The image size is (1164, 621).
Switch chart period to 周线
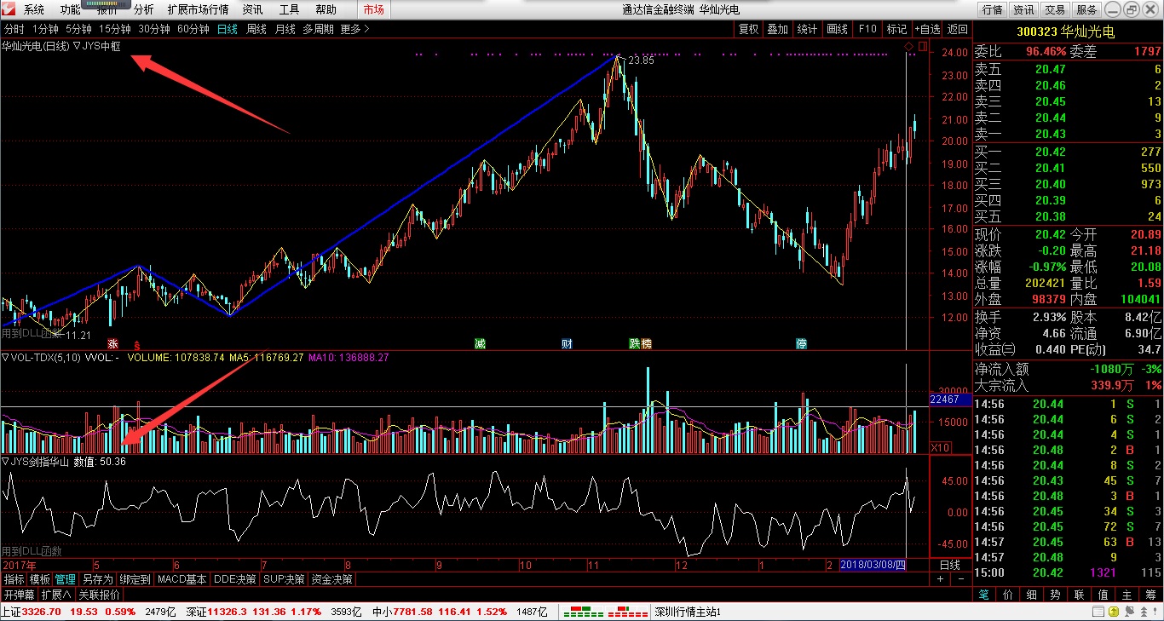[x=256, y=29]
